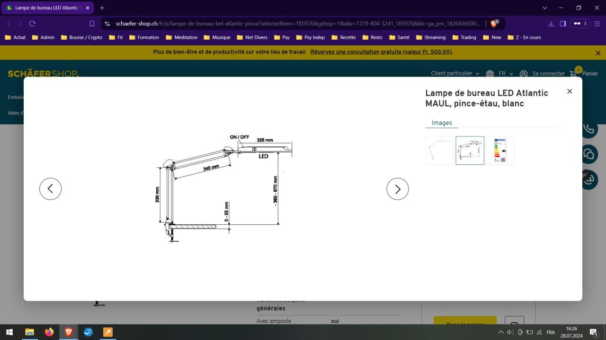Open the Trading bookmarks folder
Screen dimensions: 606x340
[x=464, y=37]
